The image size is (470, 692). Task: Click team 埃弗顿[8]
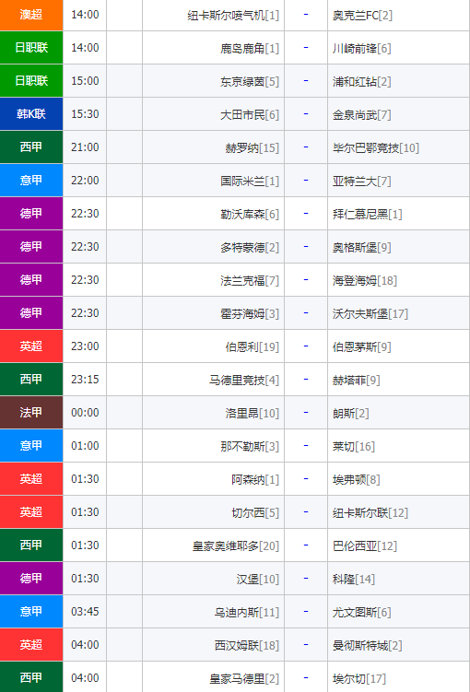(x=356, y=479)
